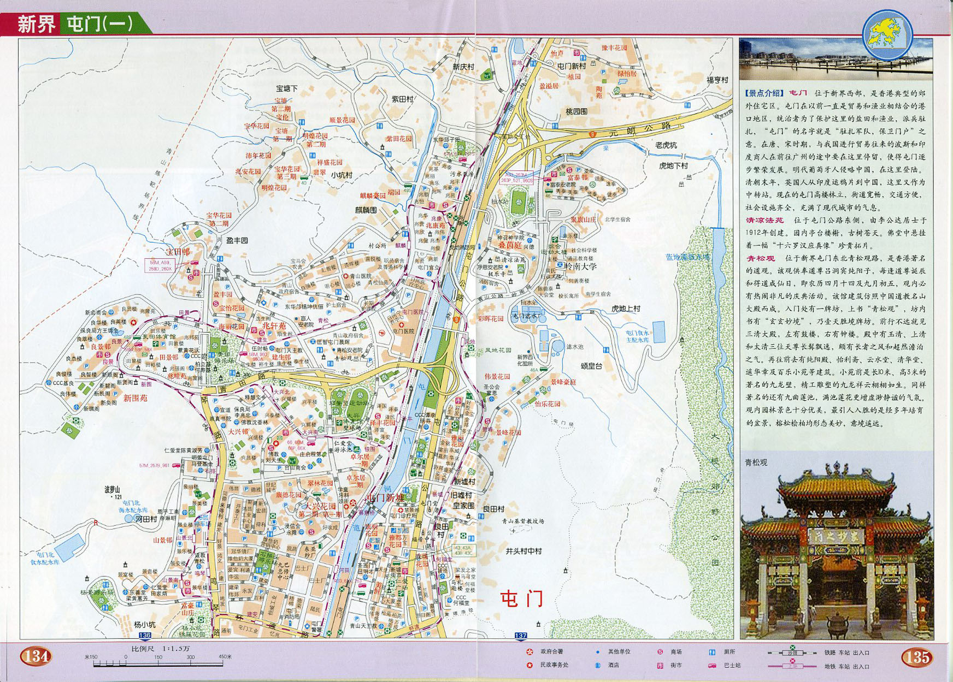This screenshot has height=682, width=953.
Task: Click the 民政事务处 red star legend icon
Action: (x=529, y=665)
